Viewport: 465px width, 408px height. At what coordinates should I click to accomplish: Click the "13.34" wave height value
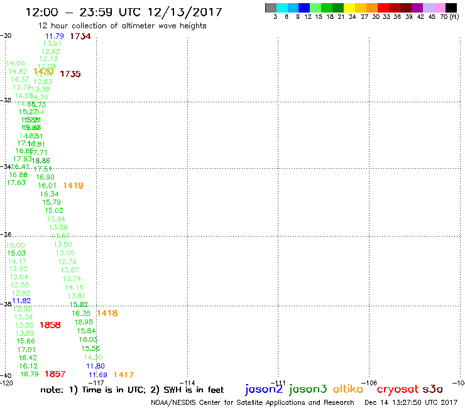pyautogui.click(x=23, y=317)
